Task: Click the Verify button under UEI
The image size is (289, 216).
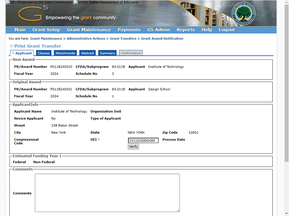Action: coord(133,146)
